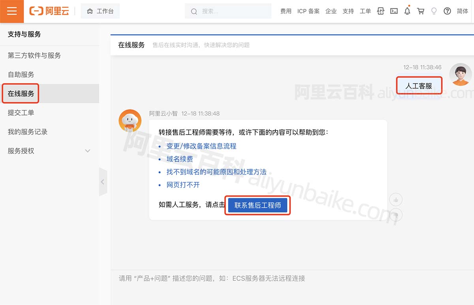
Task: Select 在线服务 in sidebar
Action: (x=49, y=93)
